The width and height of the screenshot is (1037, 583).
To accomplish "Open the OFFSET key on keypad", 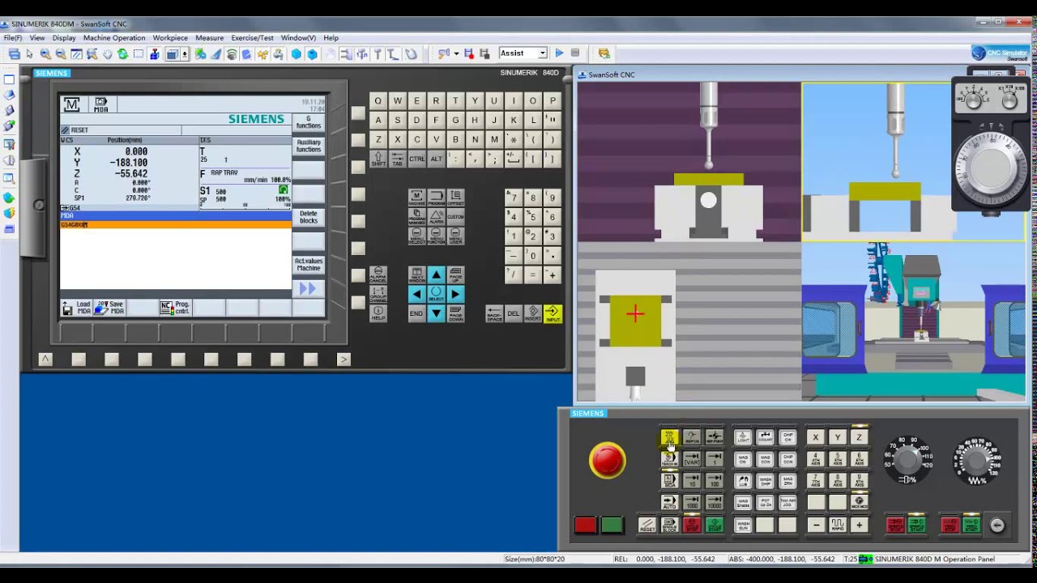I will (x=455, y=198).
